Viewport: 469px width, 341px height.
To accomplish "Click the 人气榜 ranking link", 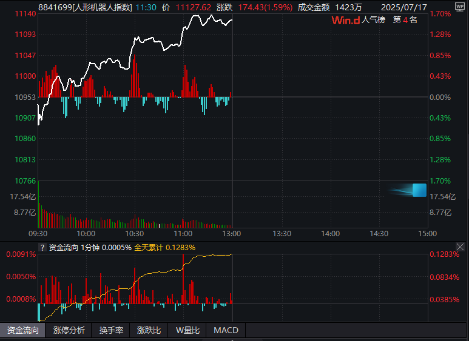I will pos(374,20).
